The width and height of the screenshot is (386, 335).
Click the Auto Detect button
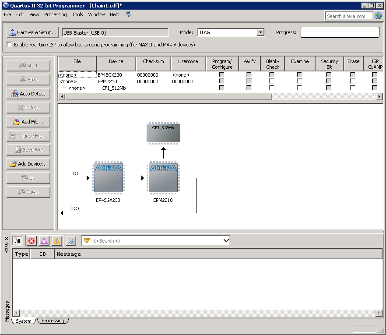[28, 94]
